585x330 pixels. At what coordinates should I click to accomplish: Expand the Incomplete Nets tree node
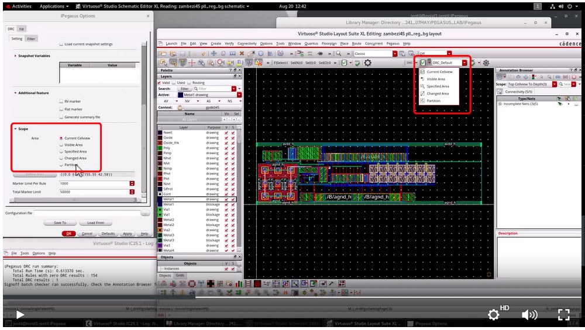pyautogui.click(x=500, y=104)
